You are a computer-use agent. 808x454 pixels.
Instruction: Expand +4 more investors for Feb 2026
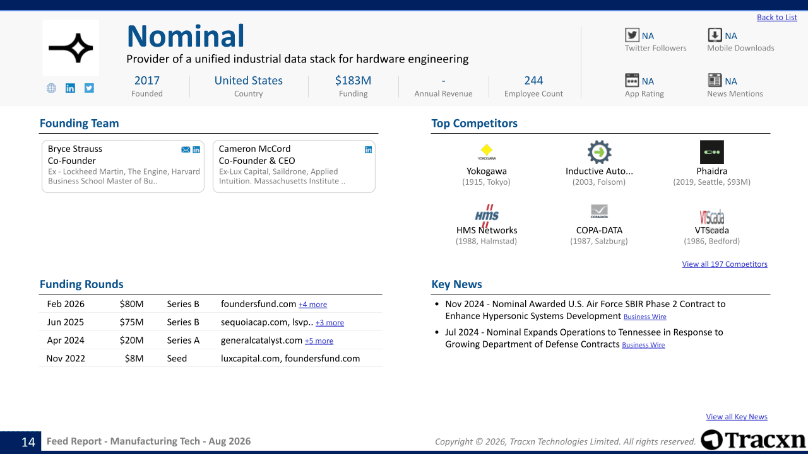[313, 305]
